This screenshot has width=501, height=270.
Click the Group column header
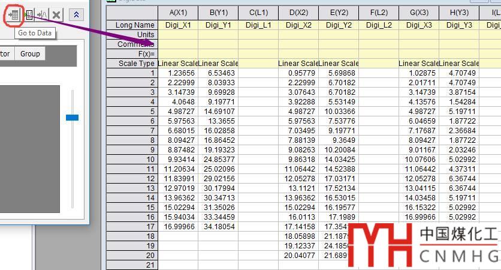pos(30,54)
